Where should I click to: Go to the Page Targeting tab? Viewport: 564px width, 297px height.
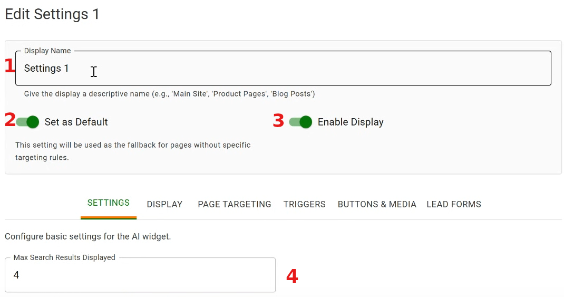pos(235,204)
